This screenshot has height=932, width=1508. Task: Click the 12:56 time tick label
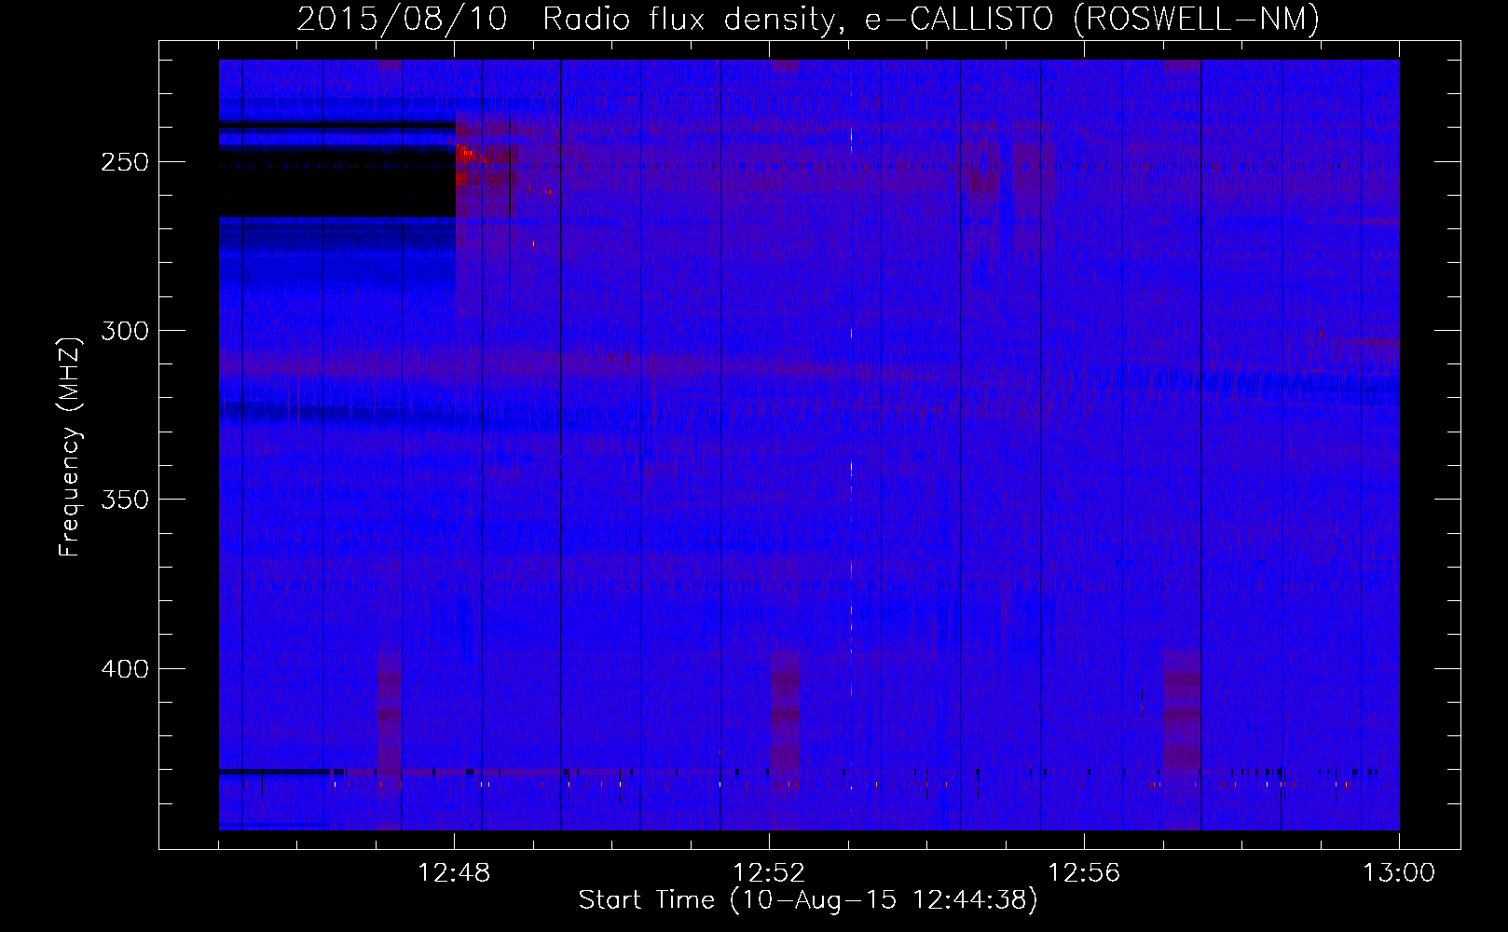coord(1084,873)
